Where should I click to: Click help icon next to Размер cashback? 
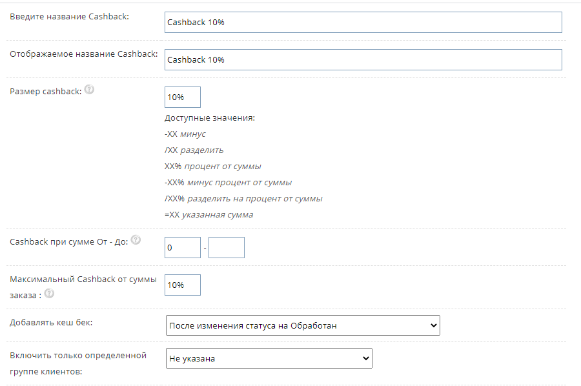click(x=89, y=90)
